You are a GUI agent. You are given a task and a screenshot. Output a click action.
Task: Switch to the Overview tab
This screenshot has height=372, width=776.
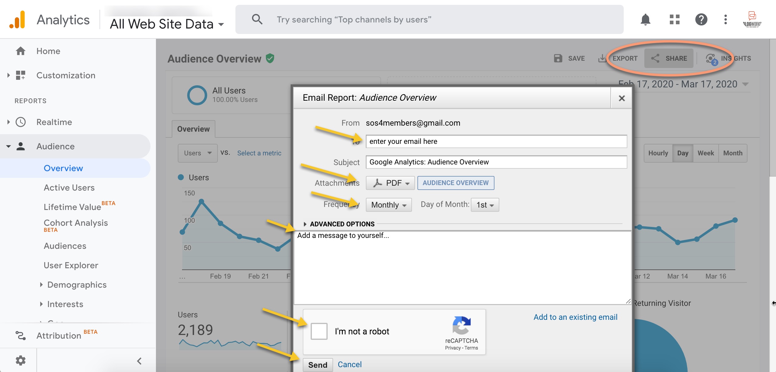coord(193,129)
